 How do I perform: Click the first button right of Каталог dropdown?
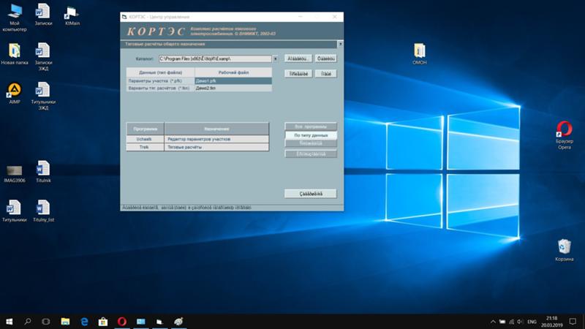[x=298, y=58]
